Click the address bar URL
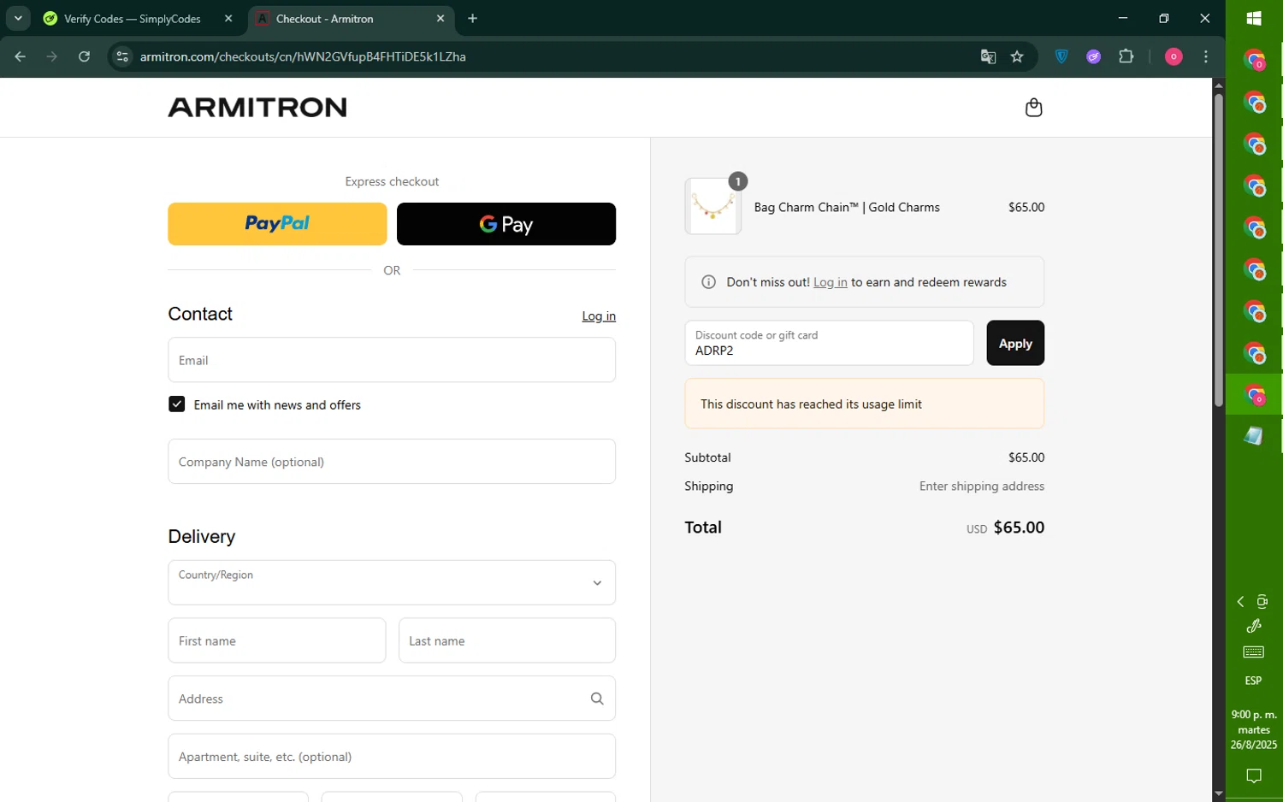Image resolution: width=1283 pixels, height=802 pixels. [x=303, y=56]
